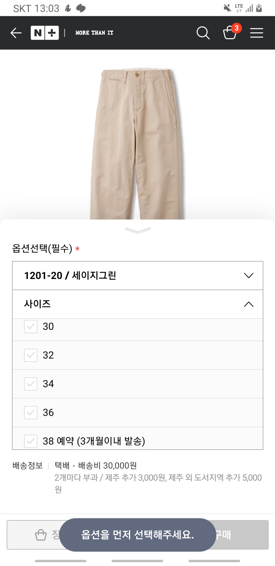Open the N+ store logo
This screenshot has width=275, height=566.
point(45,33)
